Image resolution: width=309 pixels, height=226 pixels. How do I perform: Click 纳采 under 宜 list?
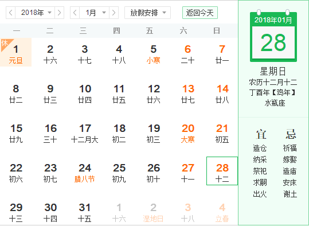pyautogui.click(x=260, y=159)
